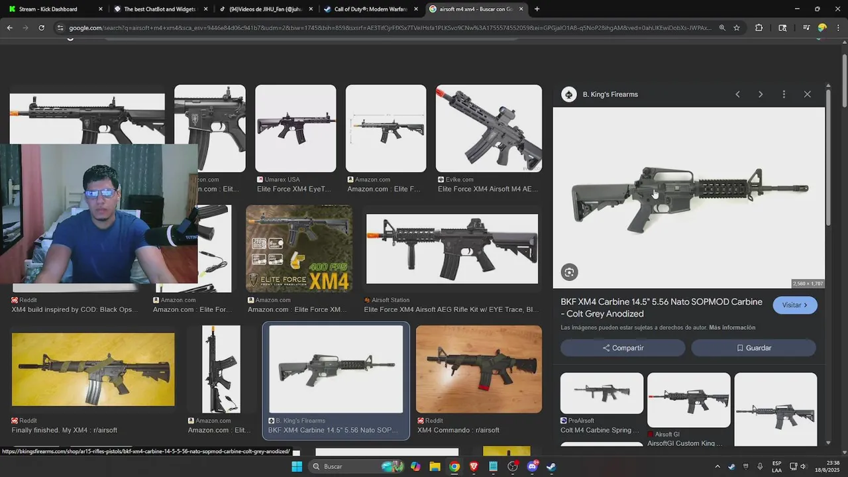The width and height of the screenshot is (848, 477).
Task: Open Brave browser from the taskbar
Action: 474,466
